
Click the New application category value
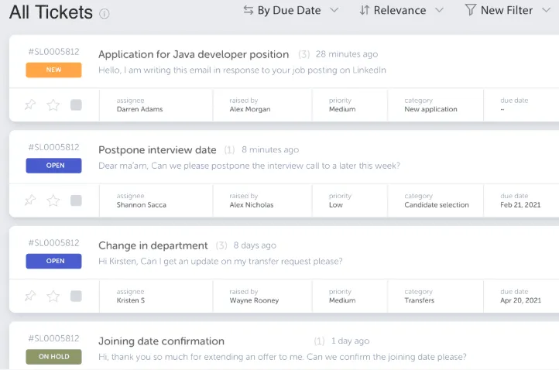[x=430, y=109]
